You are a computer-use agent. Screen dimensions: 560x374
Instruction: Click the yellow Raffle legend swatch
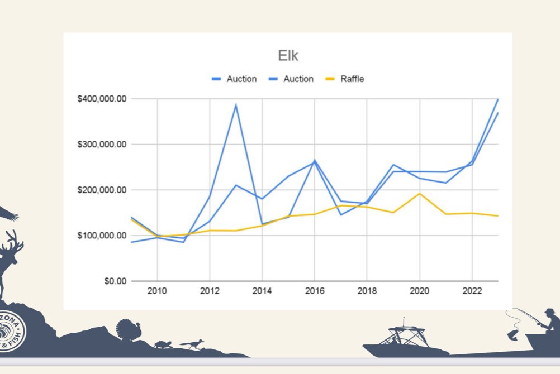click(330, 79)
